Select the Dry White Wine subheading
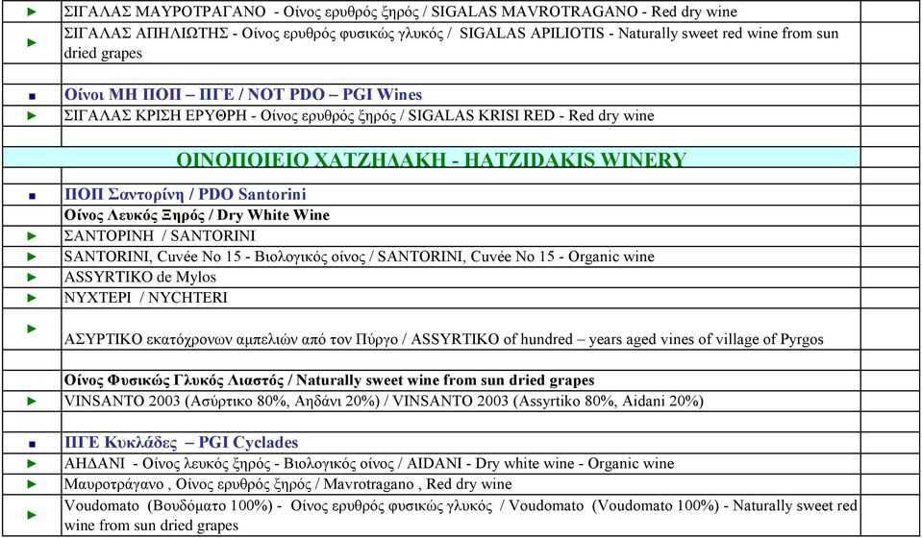Viewport: 922px width, 538px height. click(197, 215)
